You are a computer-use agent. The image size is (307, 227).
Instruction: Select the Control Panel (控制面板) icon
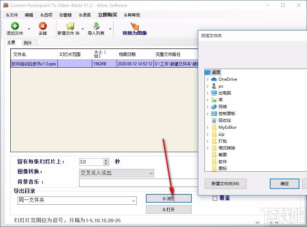(214, 113)
